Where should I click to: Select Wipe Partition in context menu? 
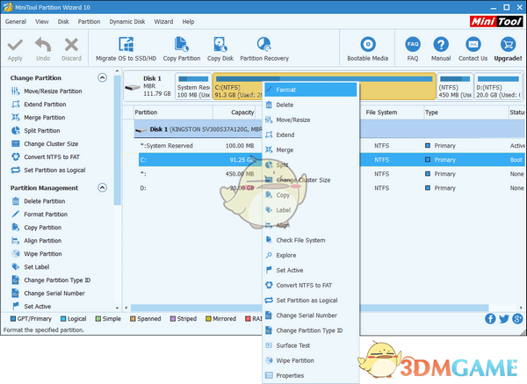295,360
